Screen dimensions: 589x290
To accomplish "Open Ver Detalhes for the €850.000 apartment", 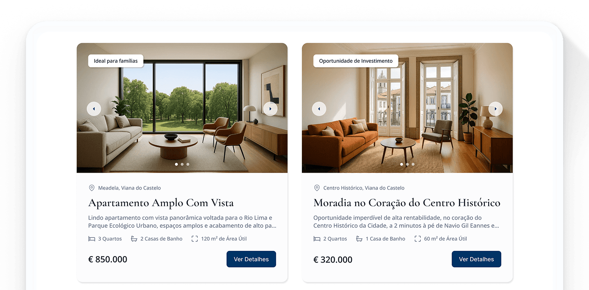I will 251,259.
